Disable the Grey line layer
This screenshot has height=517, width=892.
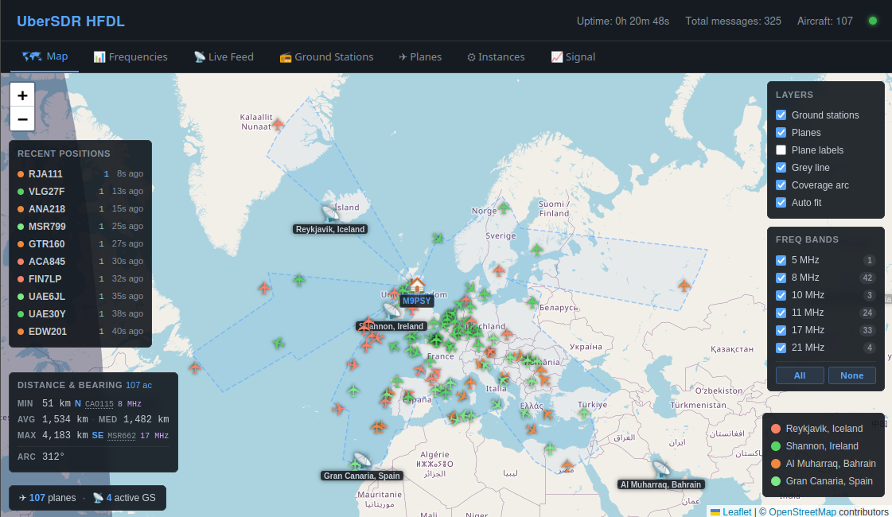(x=781, y=167)
